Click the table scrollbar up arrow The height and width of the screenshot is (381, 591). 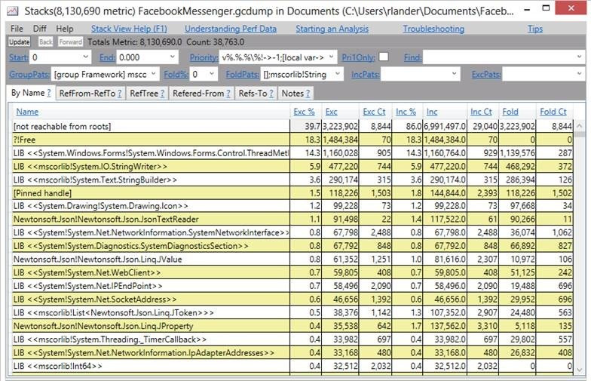coord(579,125)
